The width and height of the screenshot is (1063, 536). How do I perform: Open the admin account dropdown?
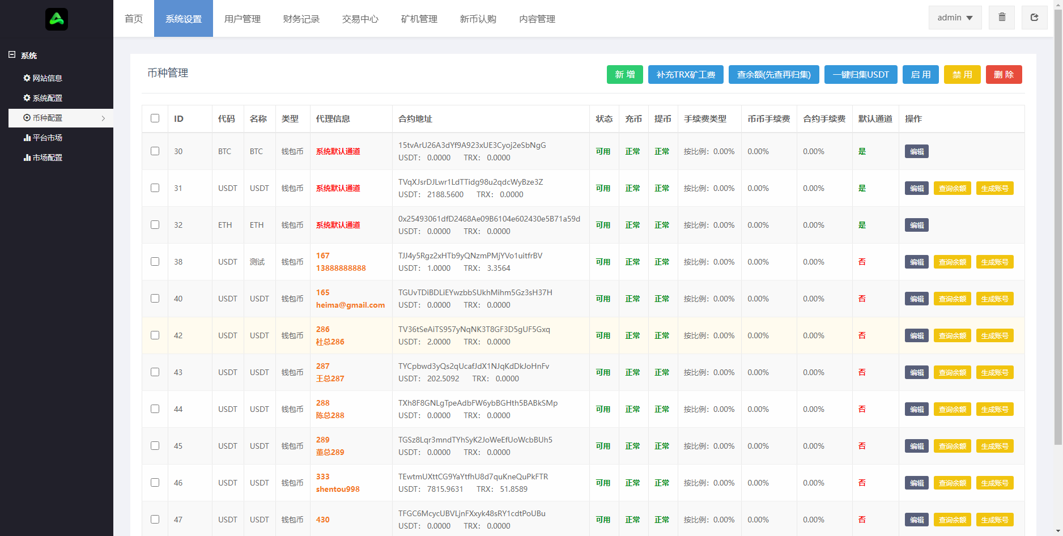(x=954, y=17)
